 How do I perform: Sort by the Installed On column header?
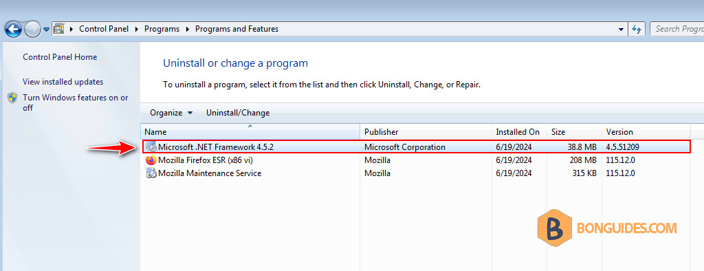pos(519,131)
